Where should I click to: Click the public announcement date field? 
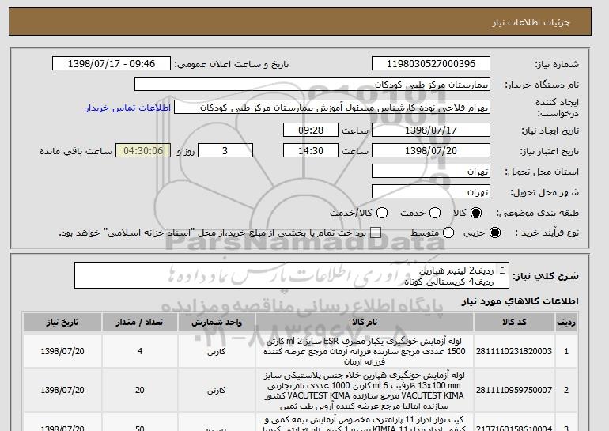(x=112, y=64)
